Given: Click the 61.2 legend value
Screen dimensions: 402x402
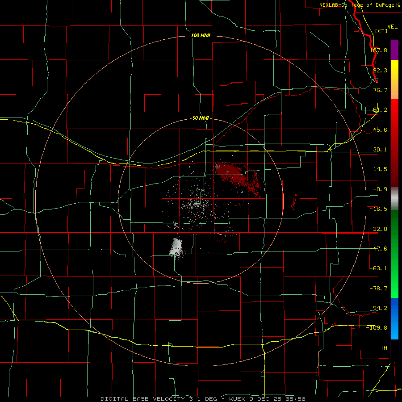Looking at the screenshot, I should coord(380,110).
